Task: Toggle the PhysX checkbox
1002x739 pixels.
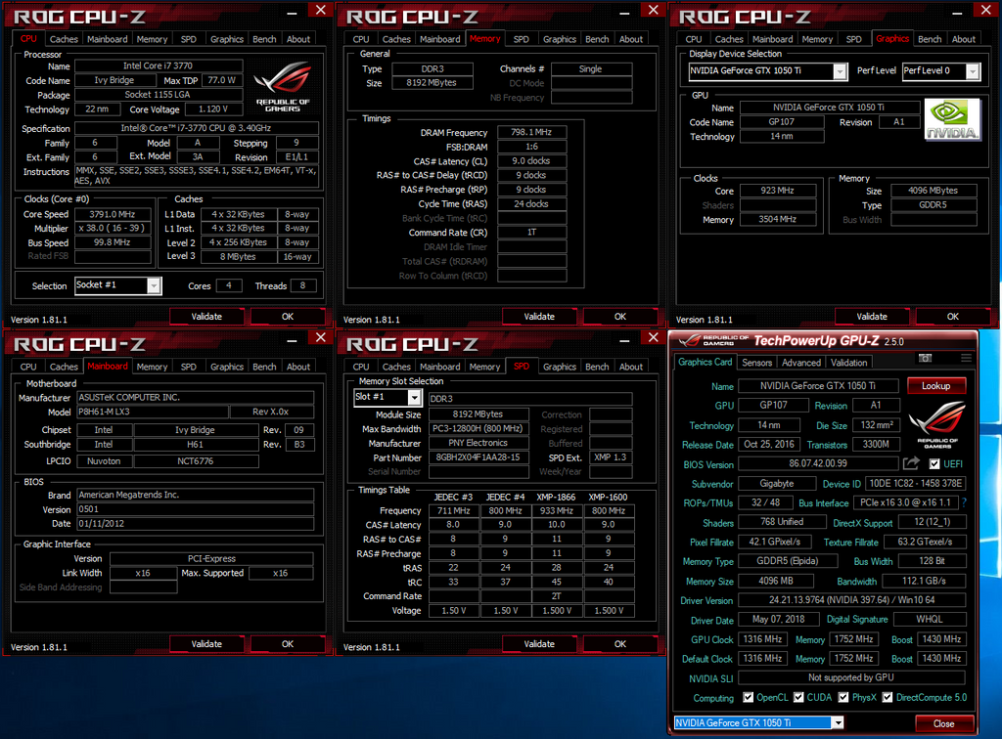Action: pos(843,698)
